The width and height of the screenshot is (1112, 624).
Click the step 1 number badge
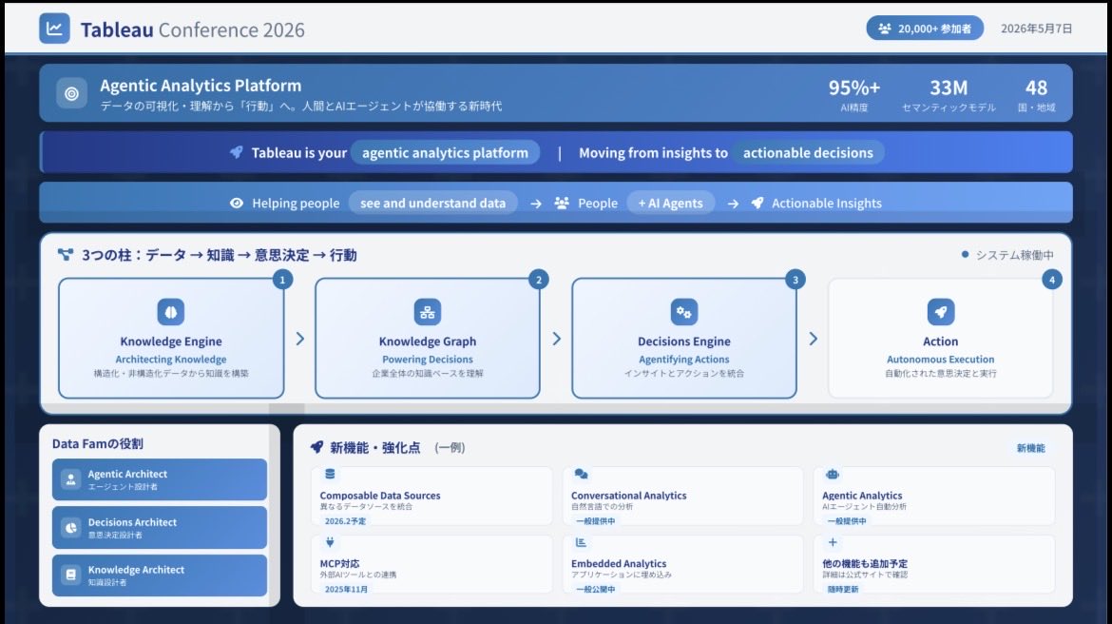(x=282, y=280)
